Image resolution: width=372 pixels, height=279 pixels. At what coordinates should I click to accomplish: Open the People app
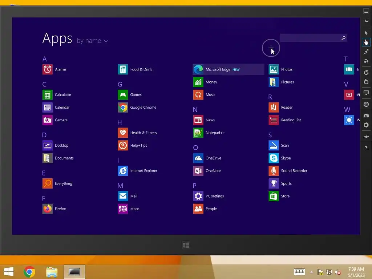(205, 209)
